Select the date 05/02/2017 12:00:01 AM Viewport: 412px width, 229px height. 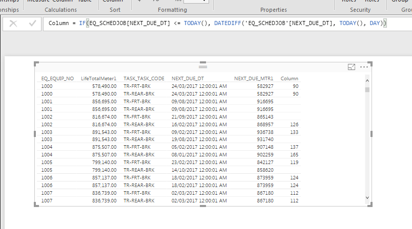click(199, 147)
